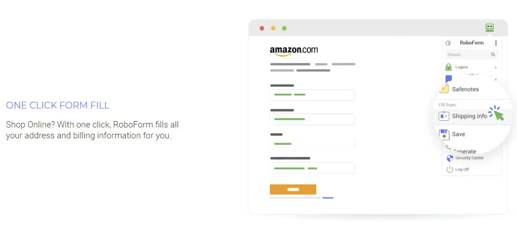Screen dimensions: 517x231
Task: Click the Save floppy disk icon
Action: [x=444, y=134]
